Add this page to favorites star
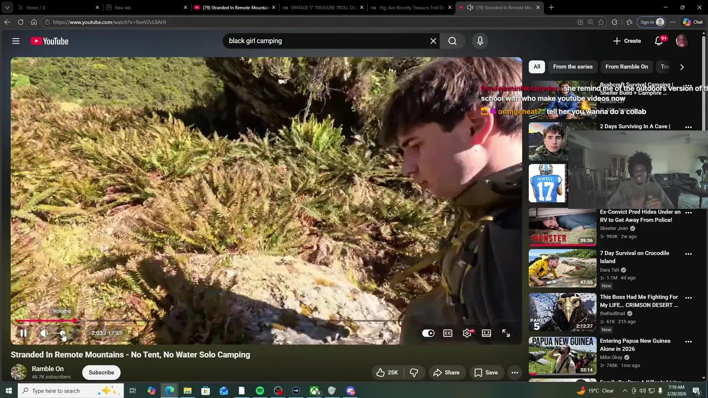 pyautogui.click(x=601, y=22)
